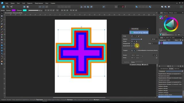184x103 pixels.
Task: Click the stroke width value field
Action: [x=154, y=39]
